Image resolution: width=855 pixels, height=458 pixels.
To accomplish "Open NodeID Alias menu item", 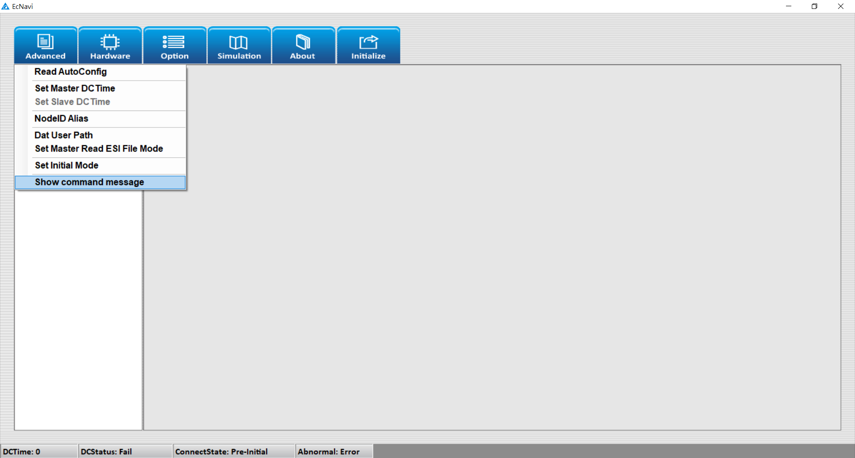I will (61, 119).
